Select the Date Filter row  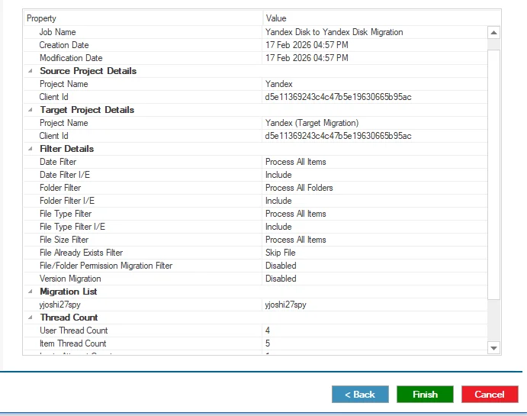(255, 162)
